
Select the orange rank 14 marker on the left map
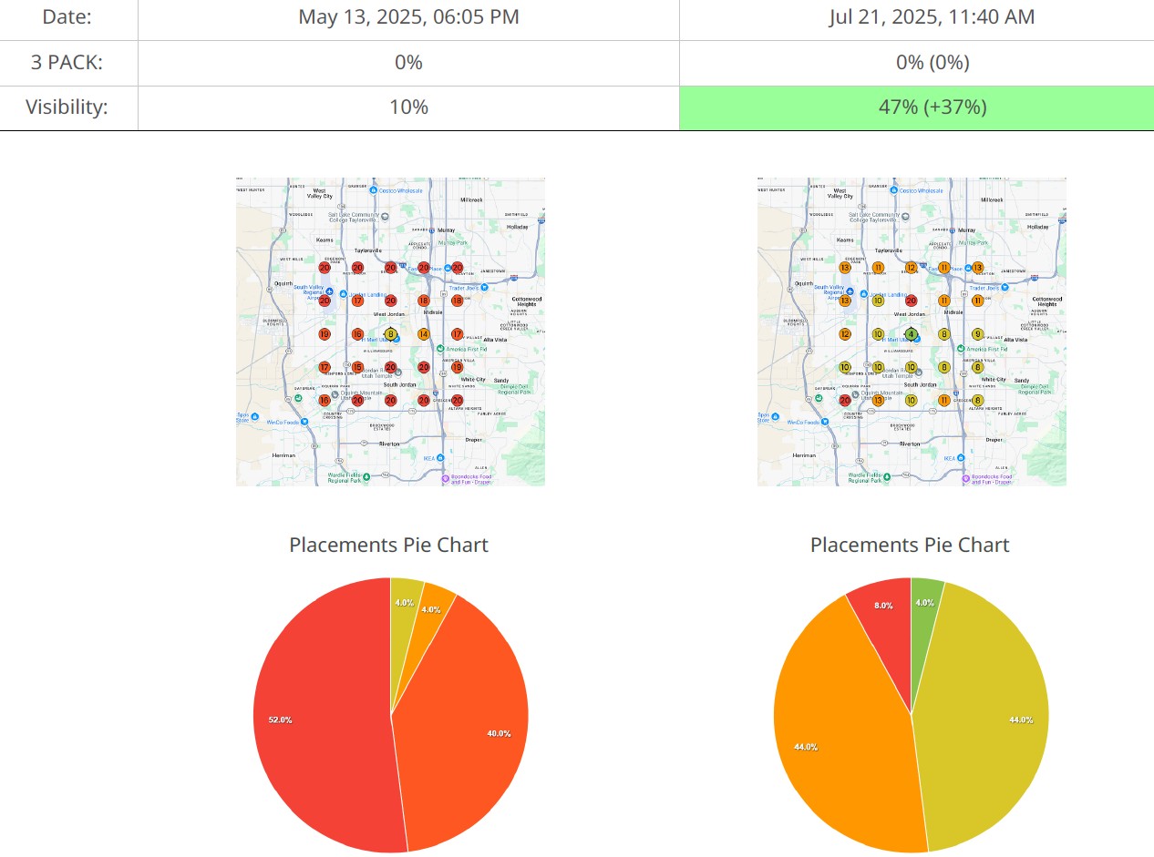coord(424,334)
